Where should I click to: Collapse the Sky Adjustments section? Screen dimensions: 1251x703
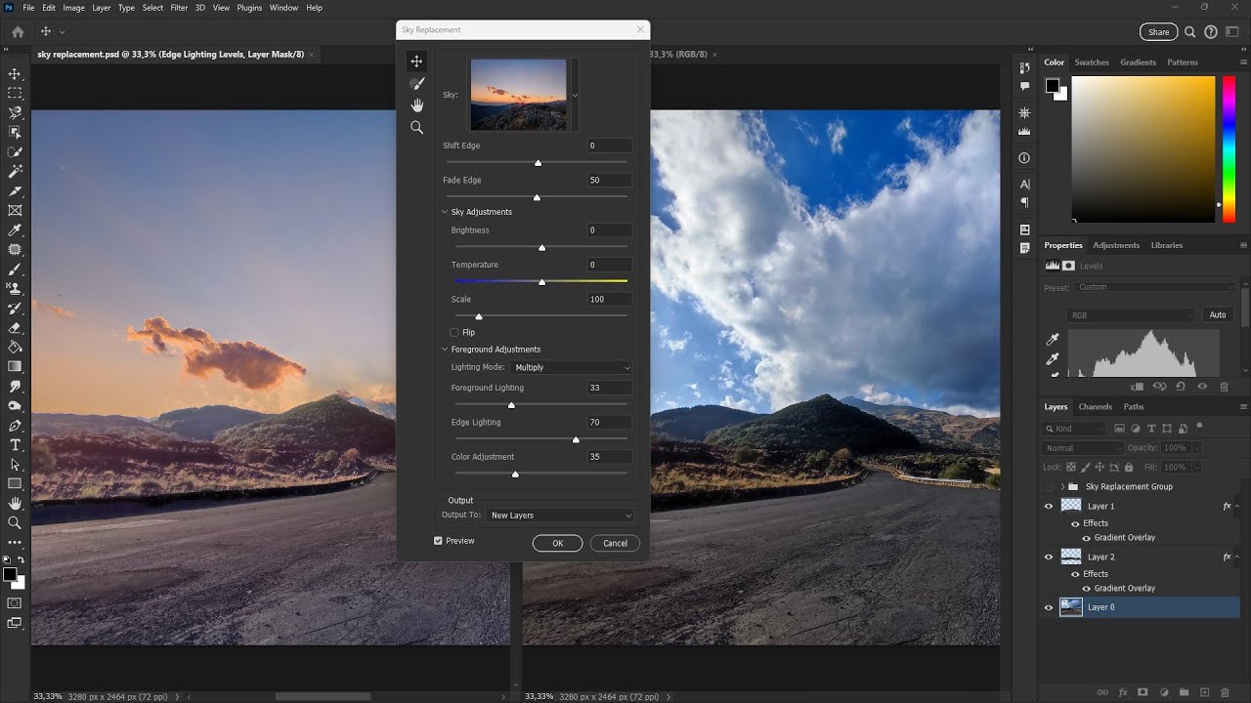(445, 212)
